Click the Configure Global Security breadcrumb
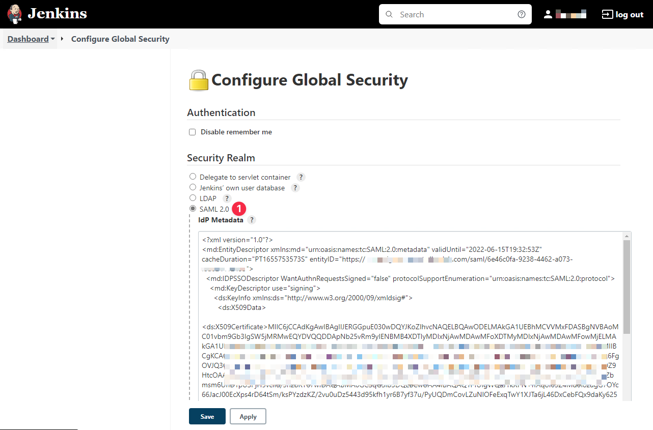 coord(120,39)
